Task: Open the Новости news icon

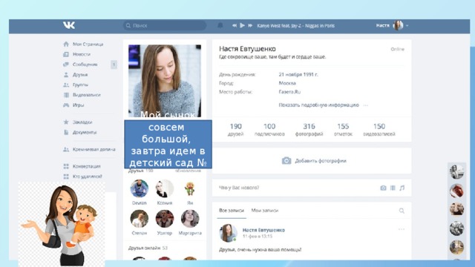Action: pos(66,54)
